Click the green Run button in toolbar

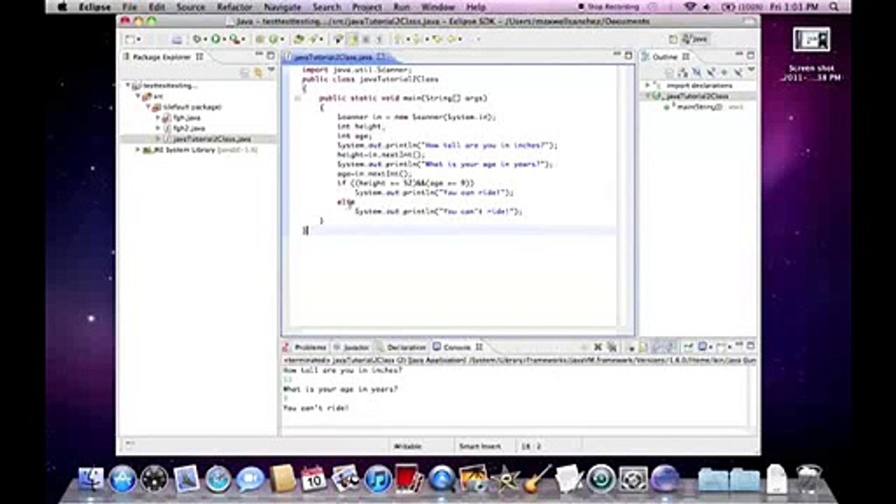[216, 39]
